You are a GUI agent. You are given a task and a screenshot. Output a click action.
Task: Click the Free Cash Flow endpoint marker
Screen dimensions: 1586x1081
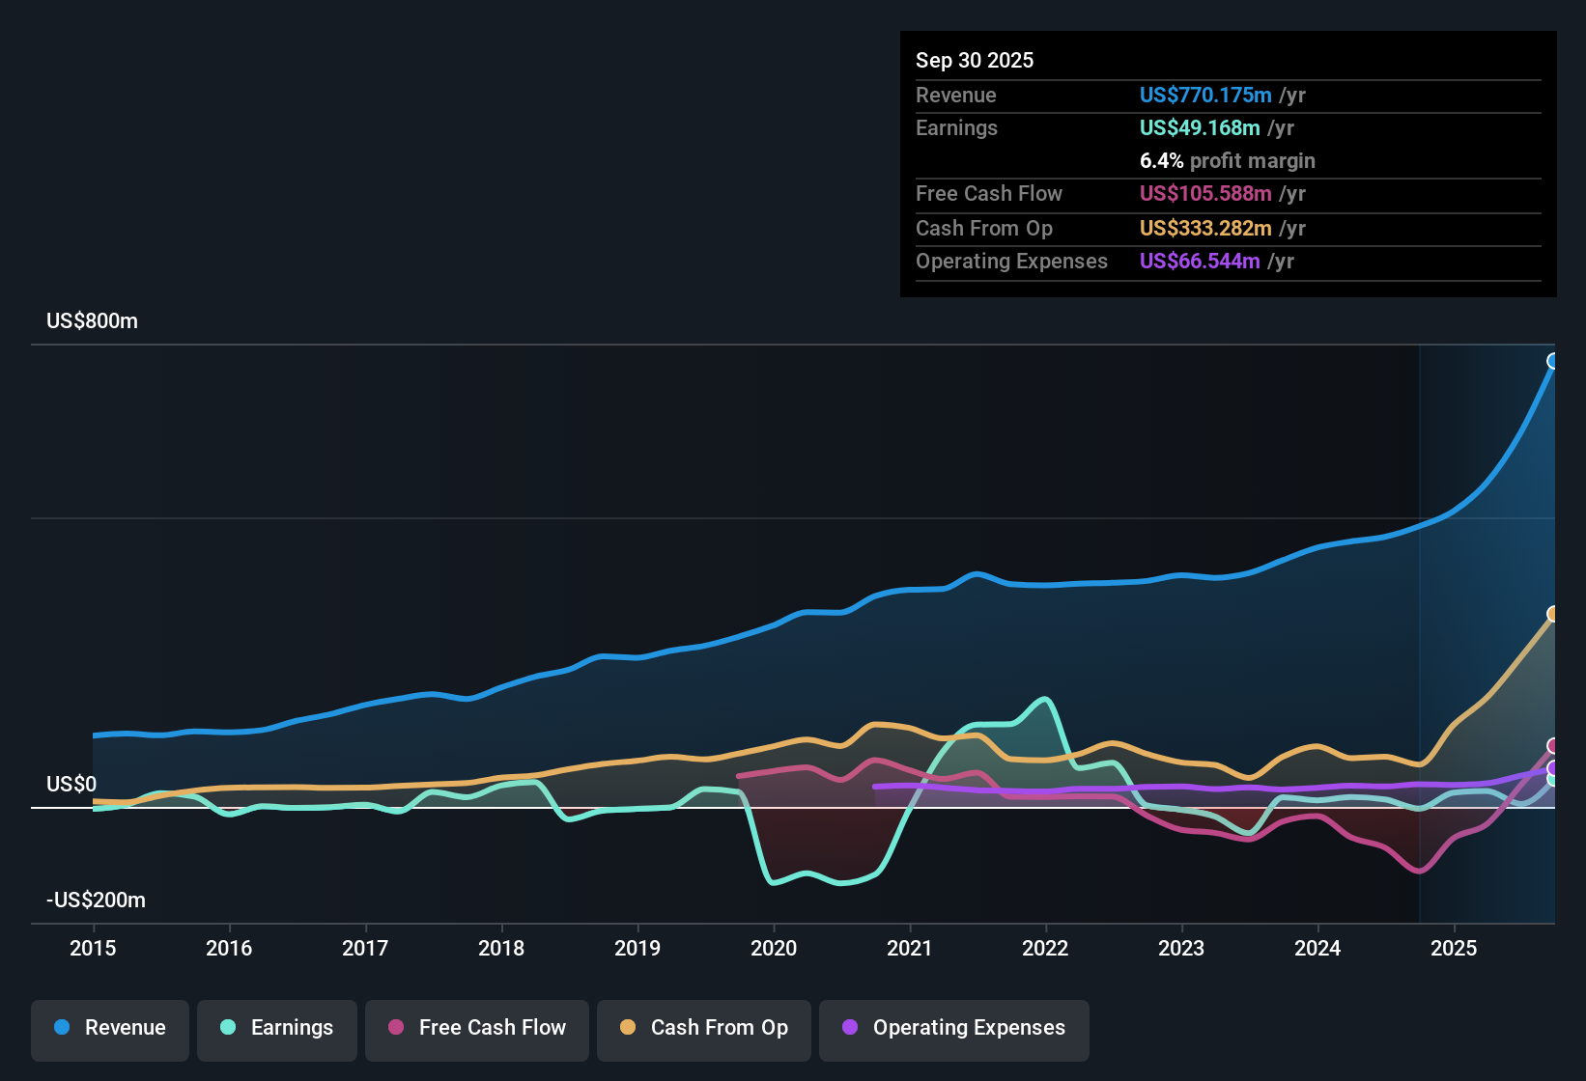[1553, 745]
